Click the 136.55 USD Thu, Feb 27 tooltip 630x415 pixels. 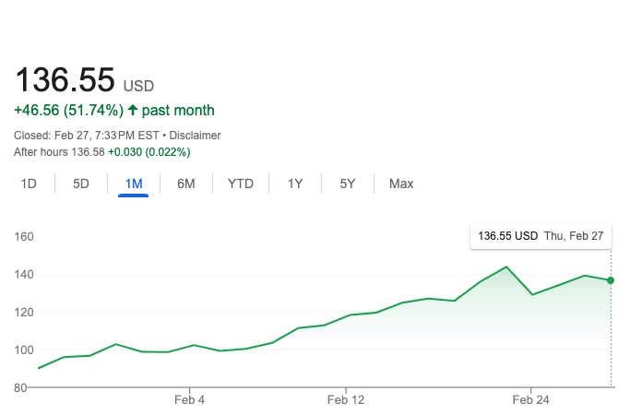[541, 236]
